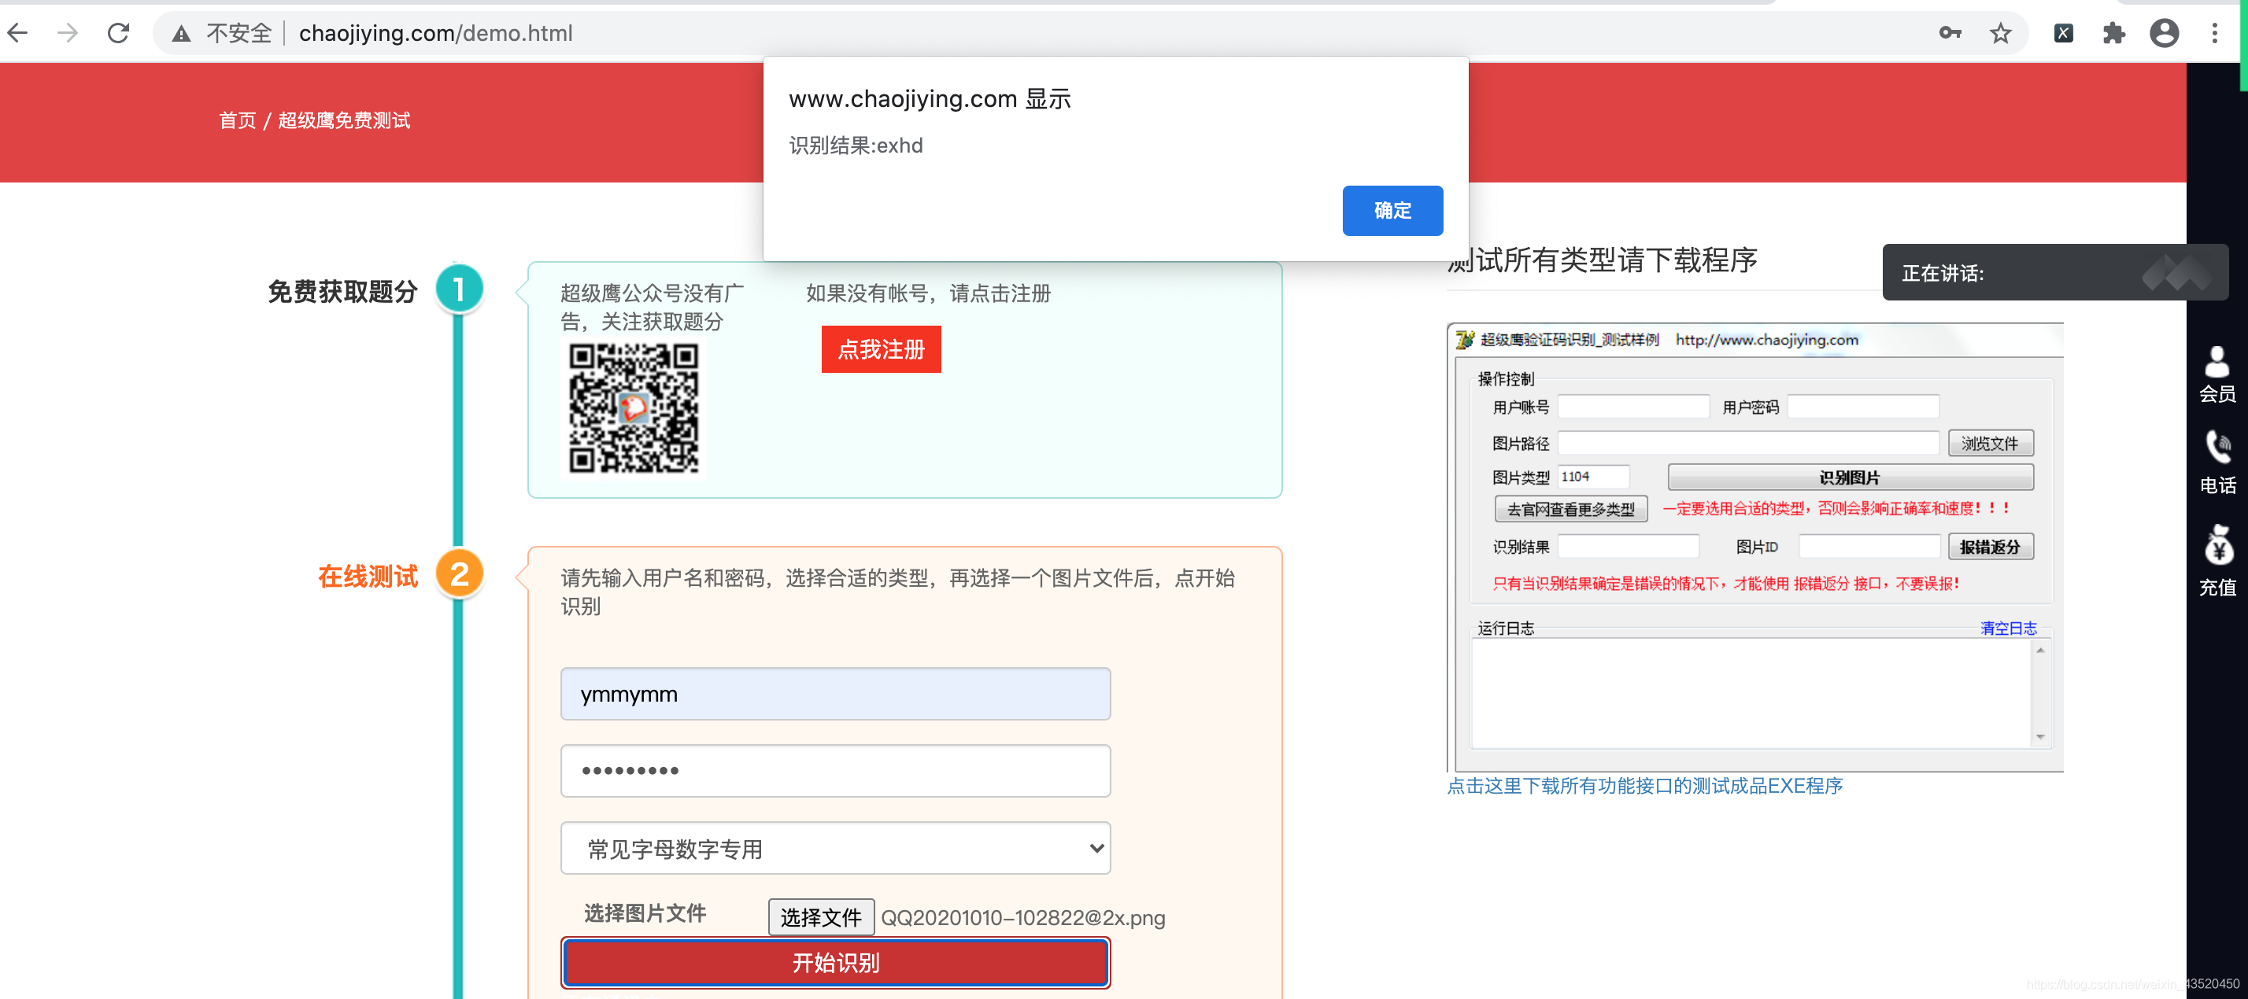Click the saved password key icon
The height and width of the screenshot is (999, 2248).
pos(1950,33)
